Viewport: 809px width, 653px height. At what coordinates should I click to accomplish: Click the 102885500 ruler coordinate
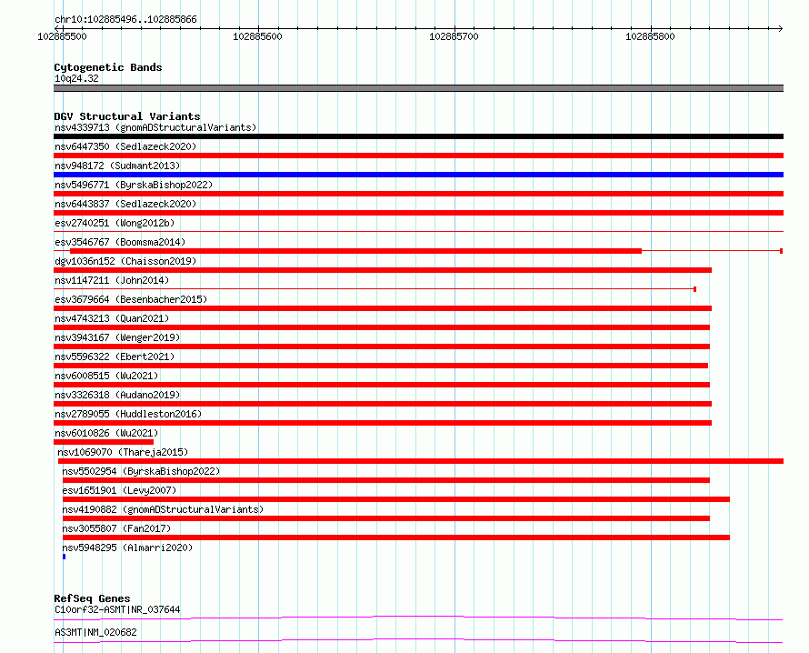[x=62, y=36]
